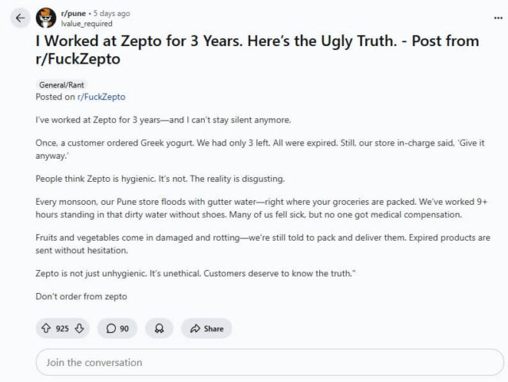Screen dimensions: 508x382
Task: Upvote the Zepto post
Action: [x=44, y=329]
